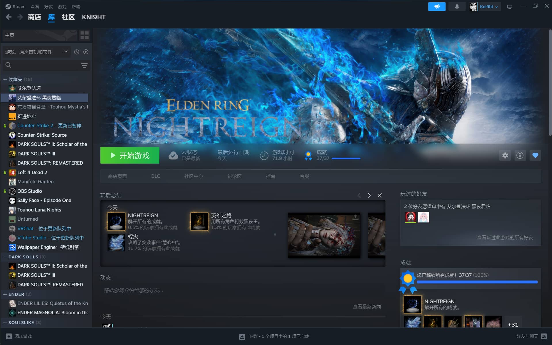This screenshot has width=552, height=345.
Task: Toggle the favorite heart icon
Action: coord(535,156)
